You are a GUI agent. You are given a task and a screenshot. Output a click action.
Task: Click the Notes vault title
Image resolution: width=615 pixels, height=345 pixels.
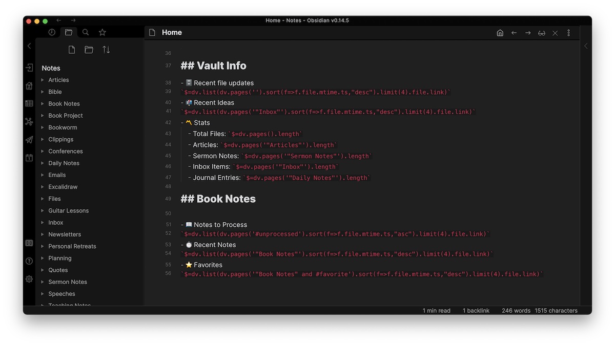click(51, 68)
